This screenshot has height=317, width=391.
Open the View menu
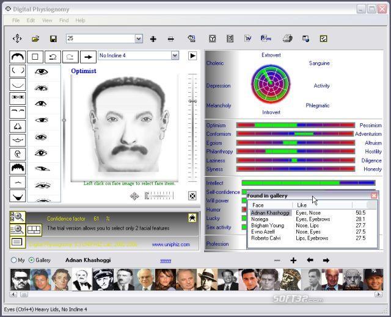[x=47, y=20]
